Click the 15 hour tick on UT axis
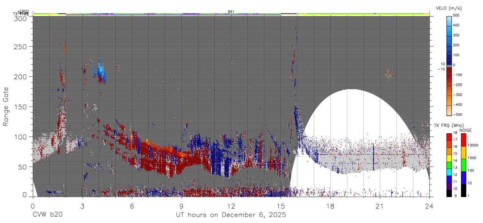Screen dimensions: 483x223 (280, 206)
